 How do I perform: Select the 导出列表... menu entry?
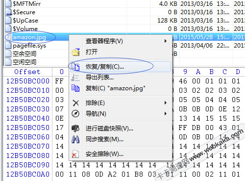click(99, 78)
